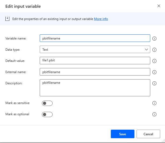Click info icon for Mark as sensitive

point(154,103)
